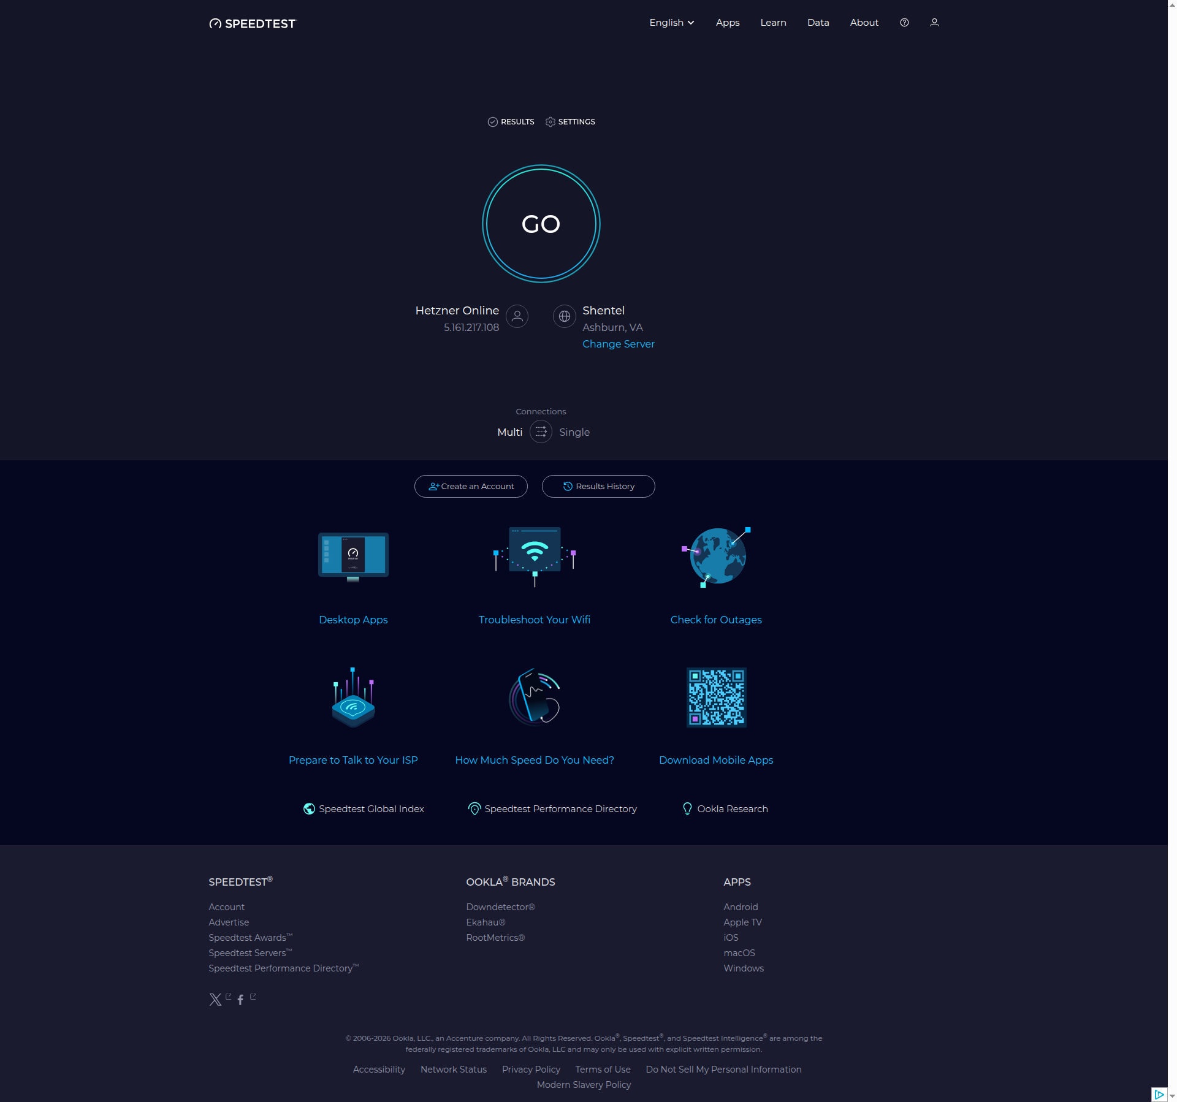The image size is (1177, 1102).
Task: Click the Desktop Apps monitor illustration
Action: pos(353,557)
